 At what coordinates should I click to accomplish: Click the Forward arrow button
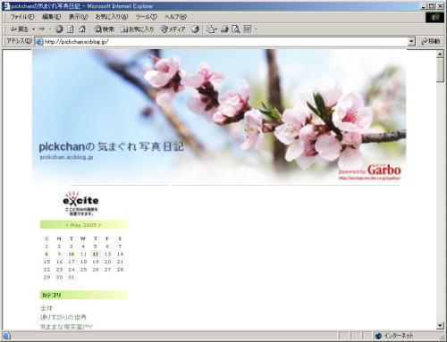(x=42, y=29)
